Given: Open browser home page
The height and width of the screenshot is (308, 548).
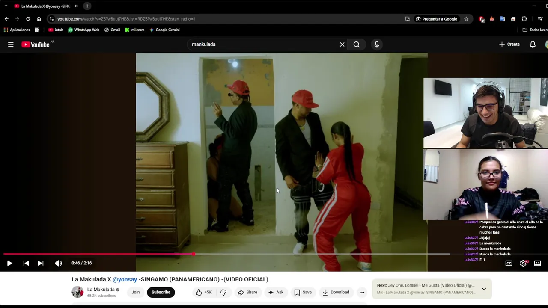Looking at the screenshot, I should [x=39, y=19].
